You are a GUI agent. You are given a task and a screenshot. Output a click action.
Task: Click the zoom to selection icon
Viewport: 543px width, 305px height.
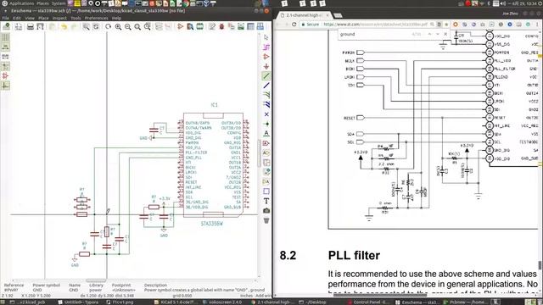[147, 26]
